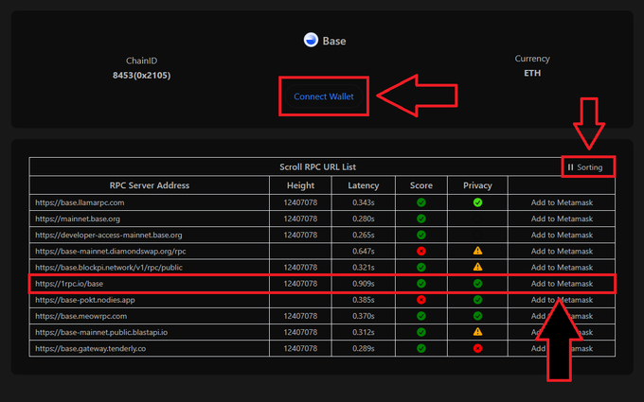
Task: Click the score checkmark for base.gateway.tenderly.co
Action: pyautogui.click(x=421, y=348)
